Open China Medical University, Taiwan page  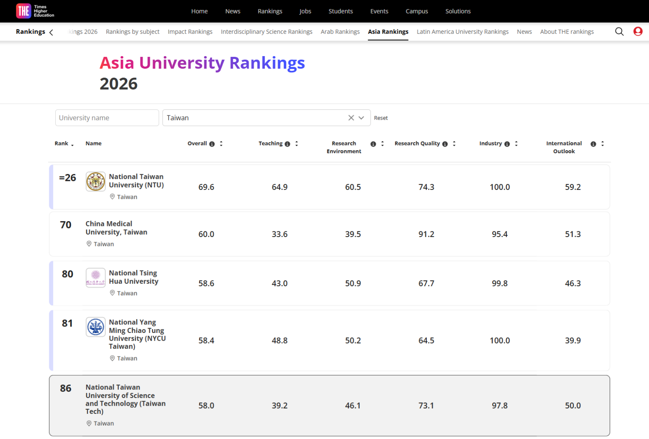click(x=116, y=228)
